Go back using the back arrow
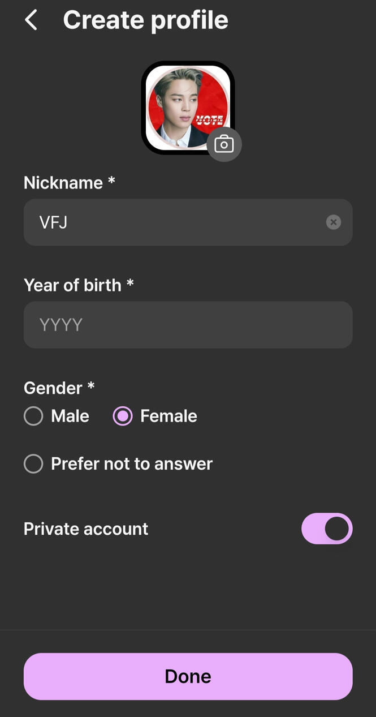 click(x=31, y=20)
